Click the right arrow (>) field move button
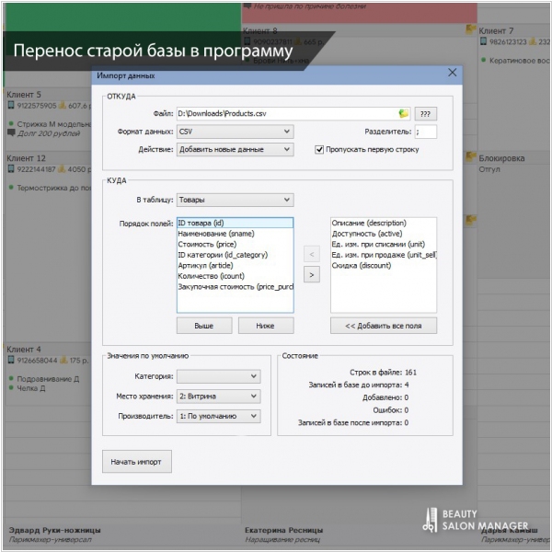 click(311, 274)
